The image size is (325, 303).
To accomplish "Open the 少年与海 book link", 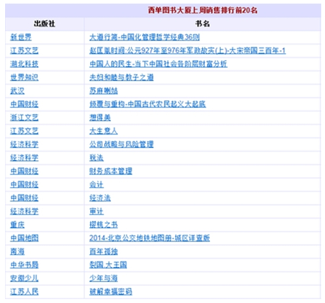I will [x=103, y=278].
